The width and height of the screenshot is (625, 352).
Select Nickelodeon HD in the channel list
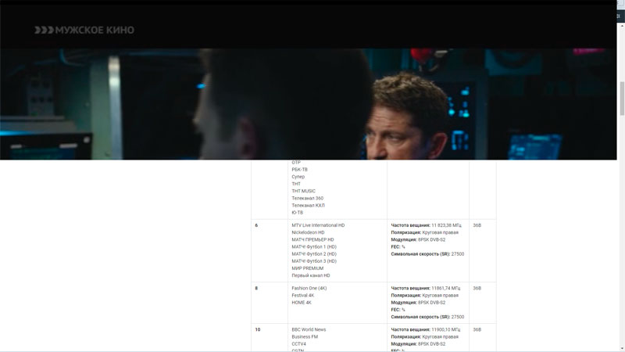tap(308, 232)
